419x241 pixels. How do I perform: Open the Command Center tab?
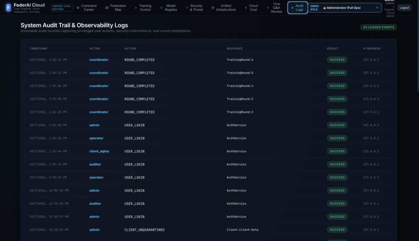(x=87, y=8)
